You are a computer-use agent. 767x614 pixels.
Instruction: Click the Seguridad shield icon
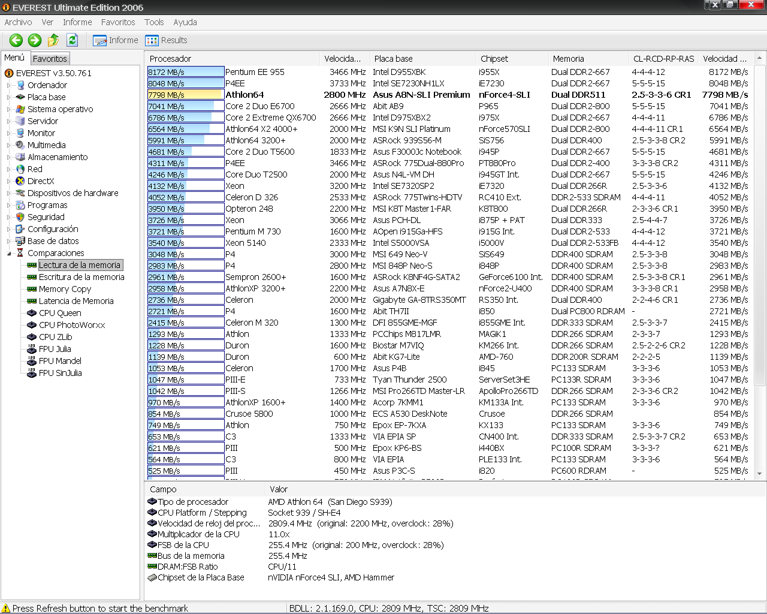click(20, 217)
